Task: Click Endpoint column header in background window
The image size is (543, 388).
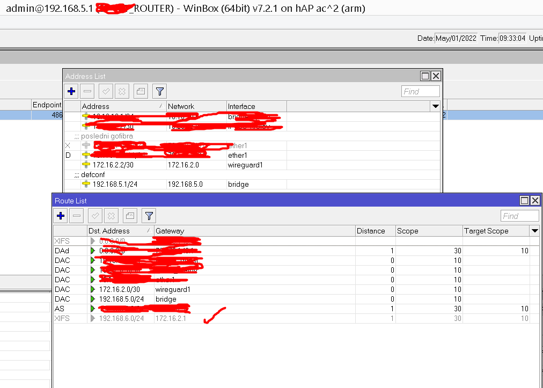Action: 47,105
